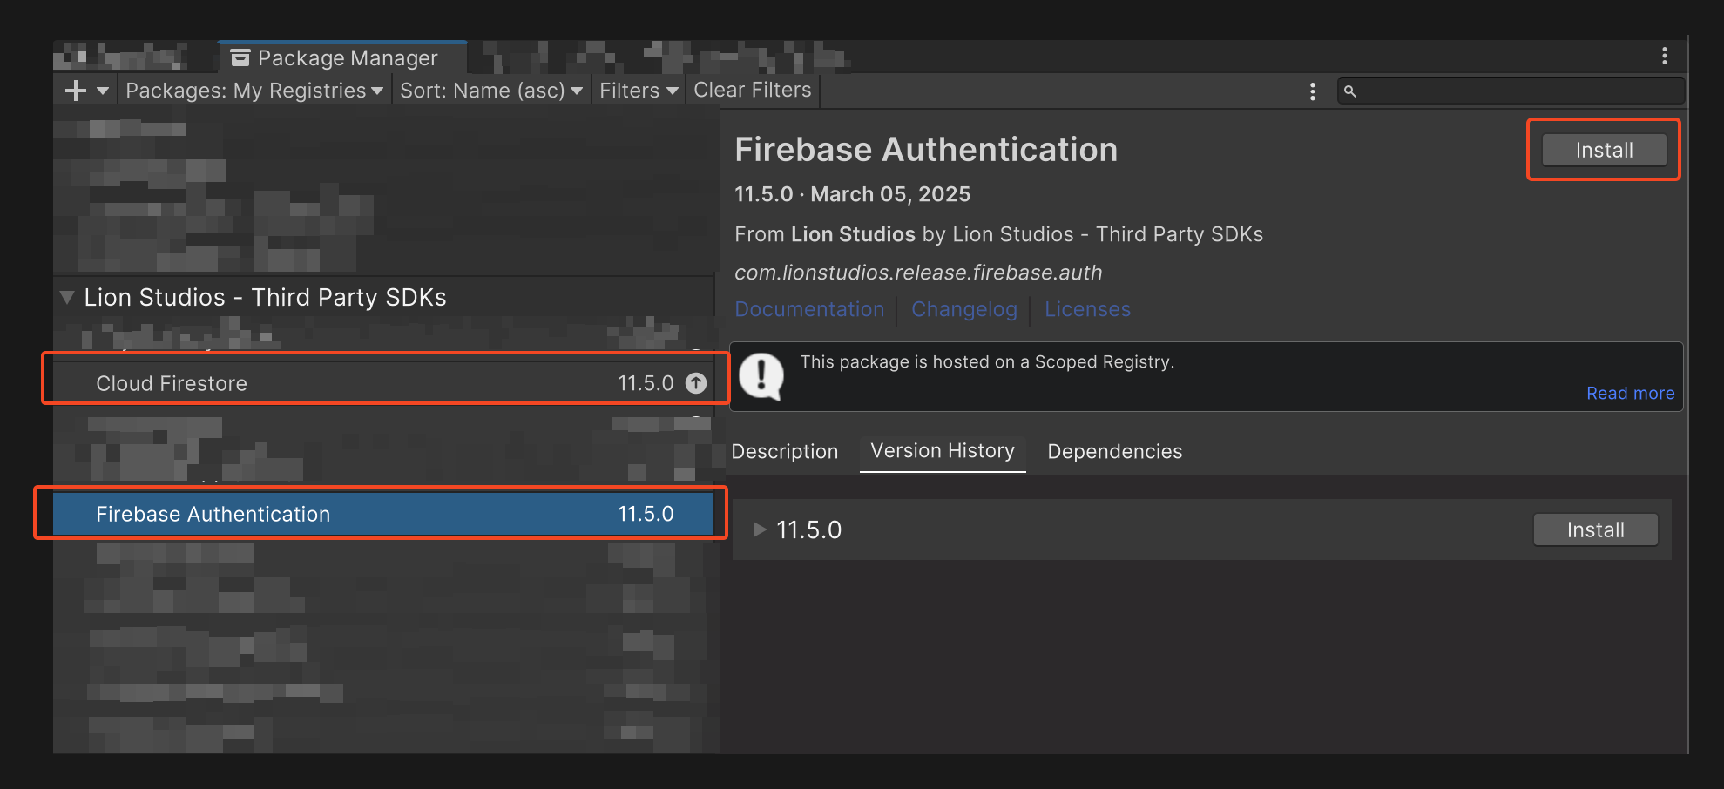The image size is (1724, 789).
Task: Expand the 11.5.0 version entry
Action: pos(760,529)
